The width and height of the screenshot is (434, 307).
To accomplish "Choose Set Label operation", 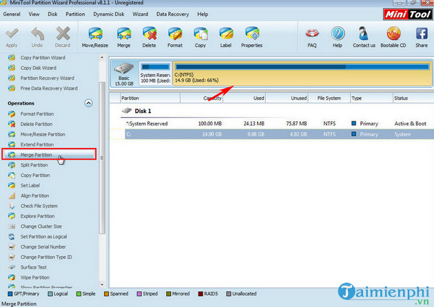I will 30,186.
